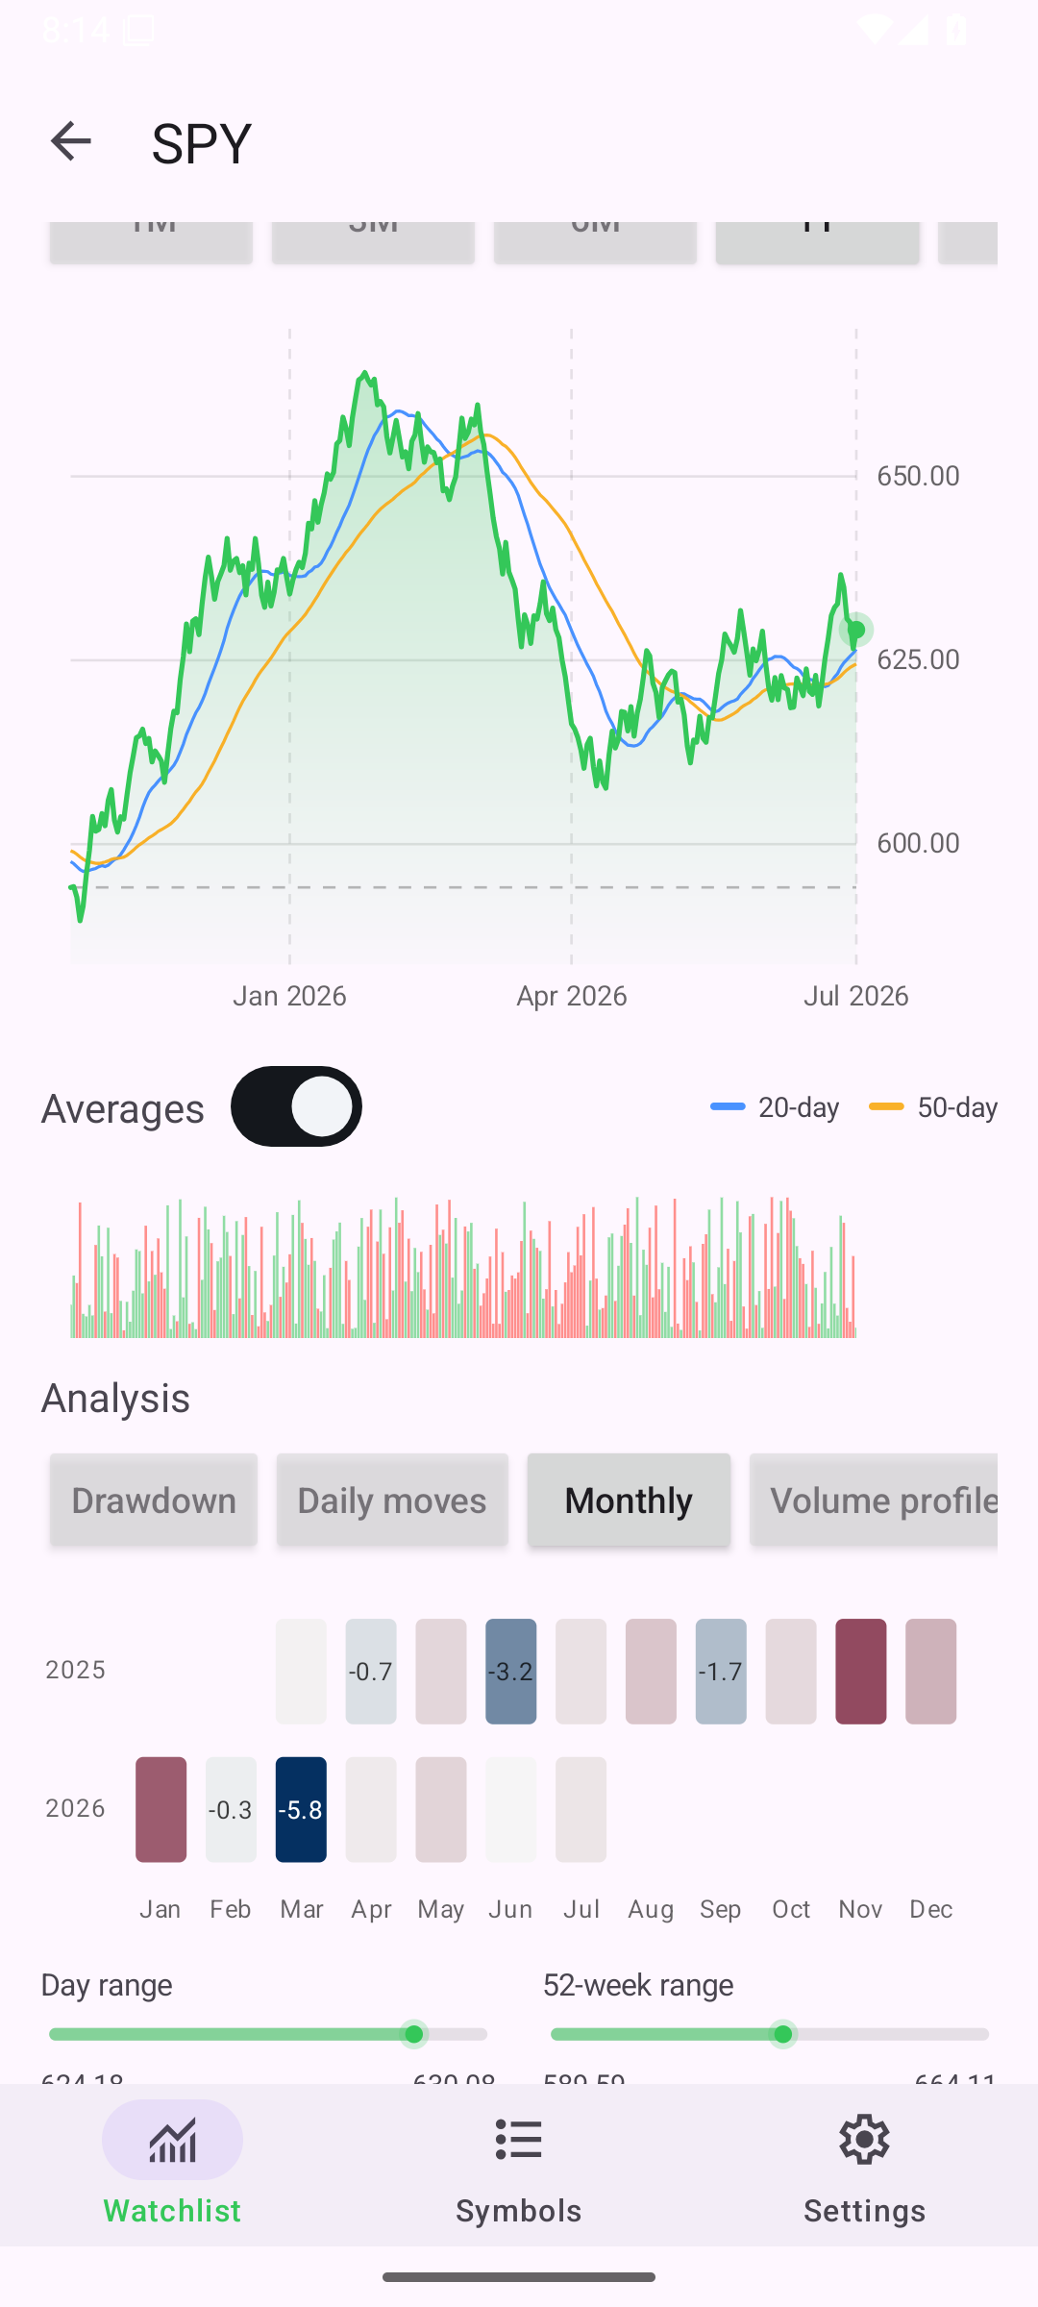This screenshot has height=2307, width=1038.
Task: Open the Symbols list tab
Action: click(x=519, y=2164)
